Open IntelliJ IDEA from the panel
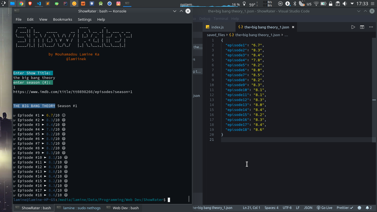 pos(65,4)
